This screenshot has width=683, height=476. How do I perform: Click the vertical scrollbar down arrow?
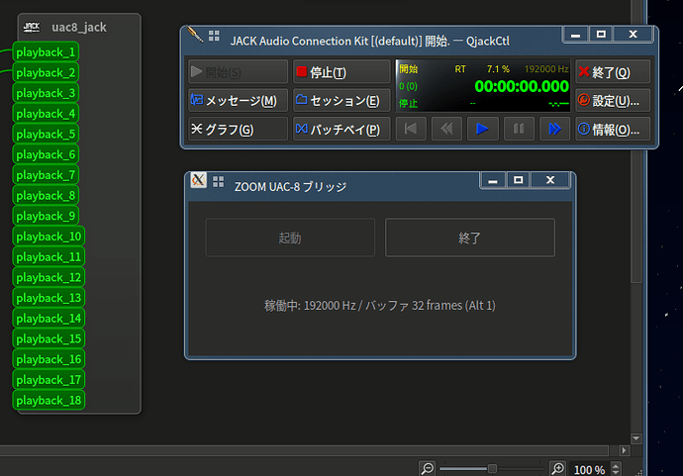(636, 438)
